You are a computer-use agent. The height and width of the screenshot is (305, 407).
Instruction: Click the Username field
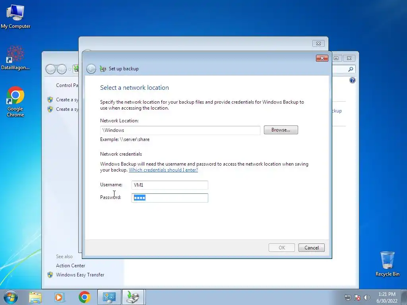(170, 185)
